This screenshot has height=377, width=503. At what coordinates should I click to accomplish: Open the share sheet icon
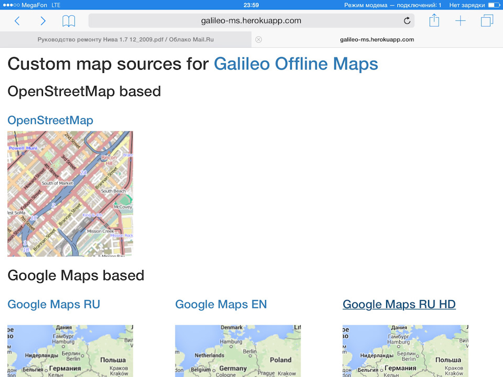[x=434, y=20]
